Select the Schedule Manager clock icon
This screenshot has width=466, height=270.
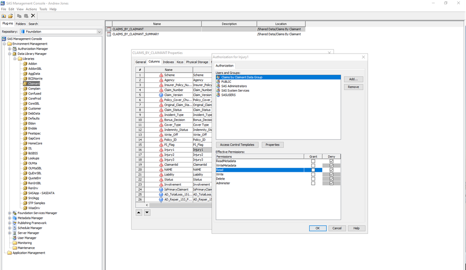14,228
